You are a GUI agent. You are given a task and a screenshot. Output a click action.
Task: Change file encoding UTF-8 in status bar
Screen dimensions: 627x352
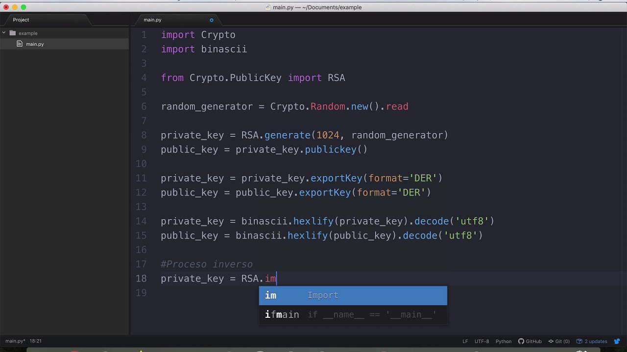coord(482,341)
